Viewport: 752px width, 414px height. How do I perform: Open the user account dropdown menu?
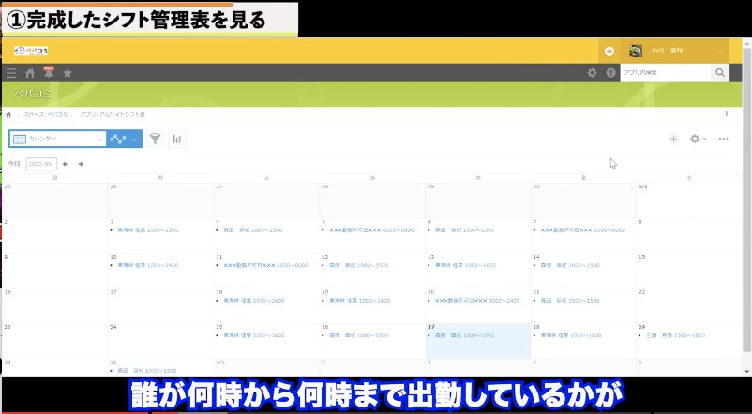720,51
